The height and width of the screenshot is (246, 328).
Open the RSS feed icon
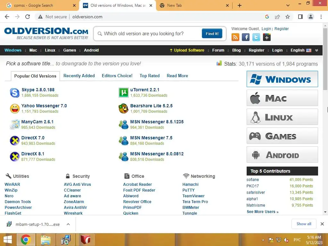pos(235,37)
